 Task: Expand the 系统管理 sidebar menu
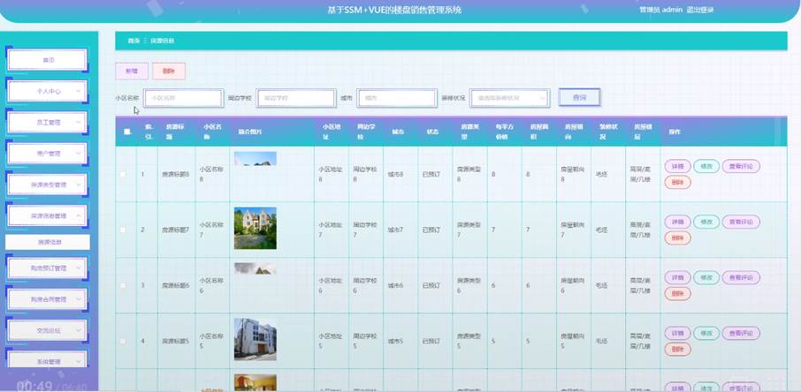pyautogui.click(x=48, y=361)
